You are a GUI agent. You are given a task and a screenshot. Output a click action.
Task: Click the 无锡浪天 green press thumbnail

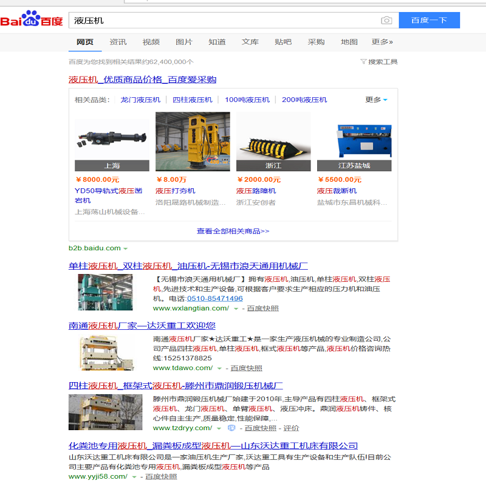pos(105,292)
